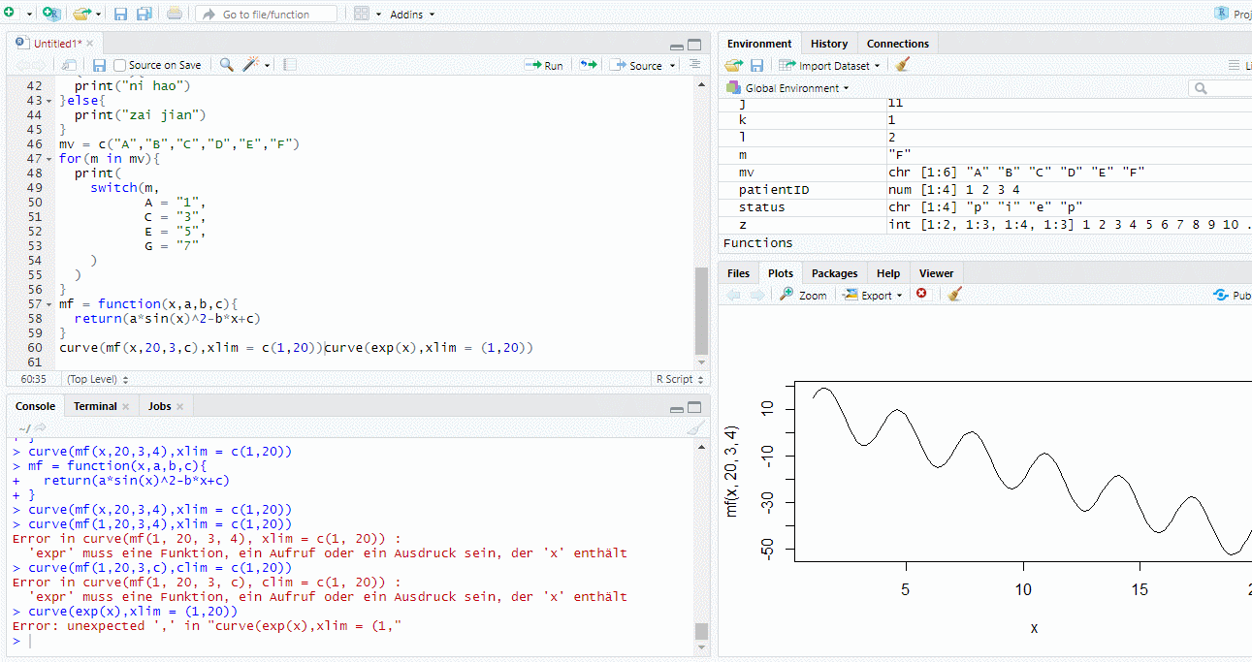Save all open documents icon
The image size is (1252, 662).
(144, 14)
